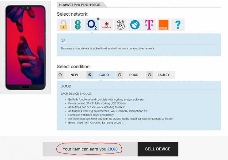Select the question mark unknown network icon

(x=178, y=25)
